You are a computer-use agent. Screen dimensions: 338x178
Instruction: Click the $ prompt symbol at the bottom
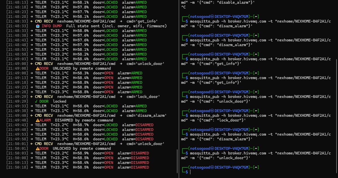tap(186, 172)
